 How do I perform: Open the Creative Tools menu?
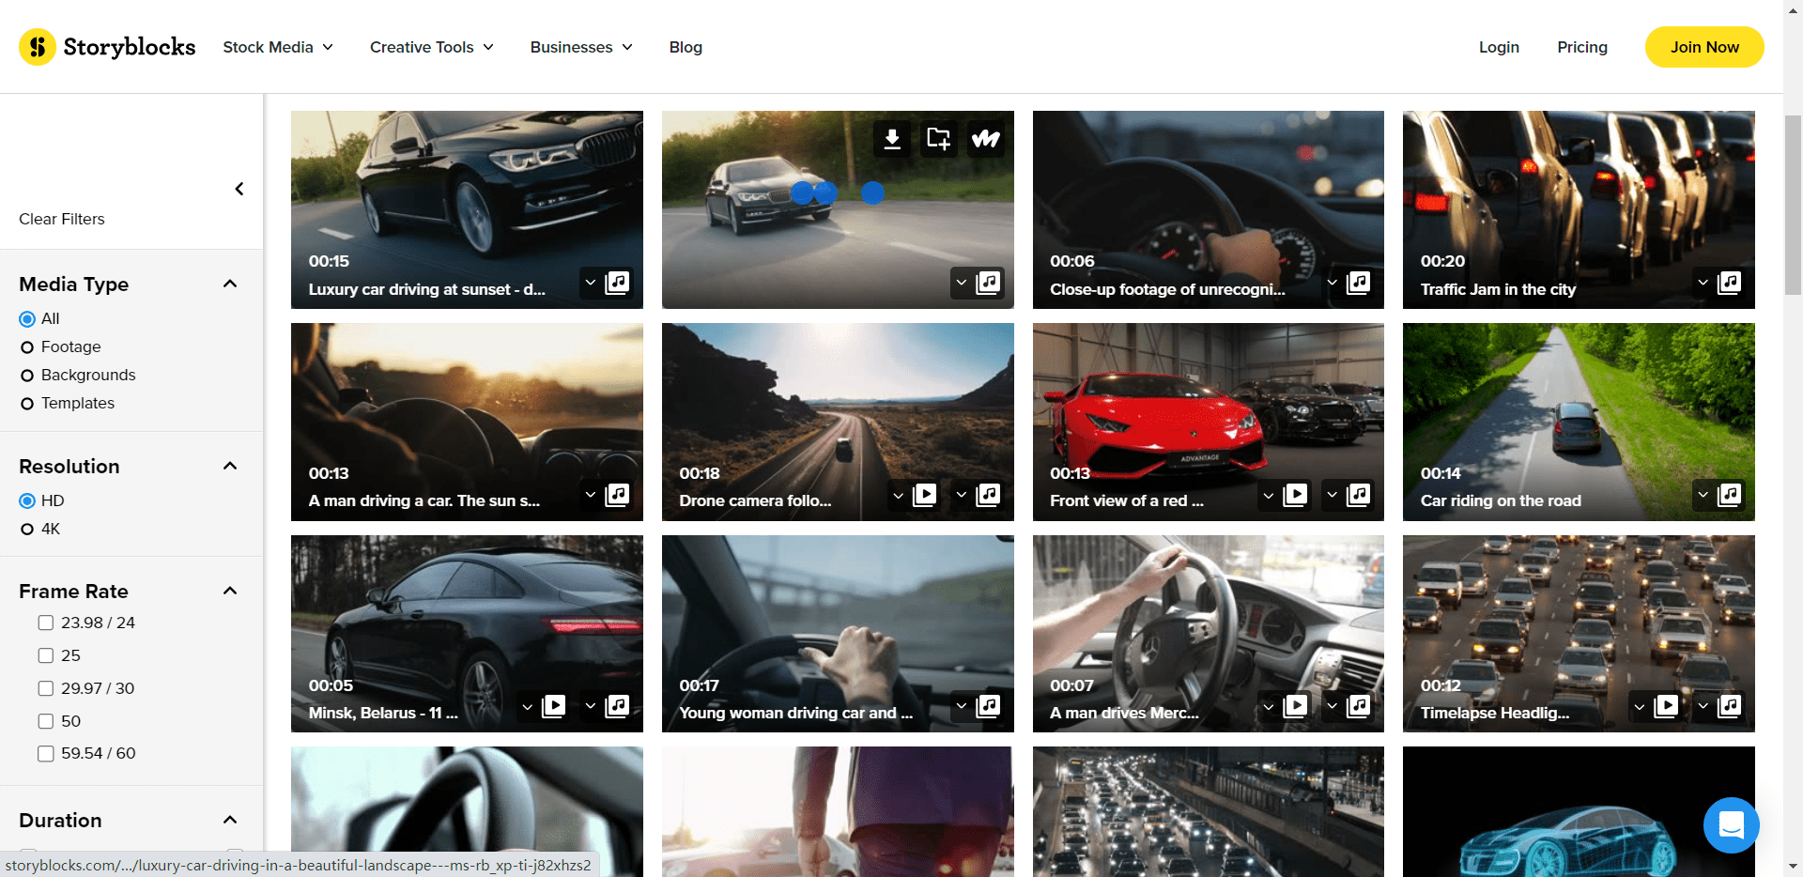point(431,47)
